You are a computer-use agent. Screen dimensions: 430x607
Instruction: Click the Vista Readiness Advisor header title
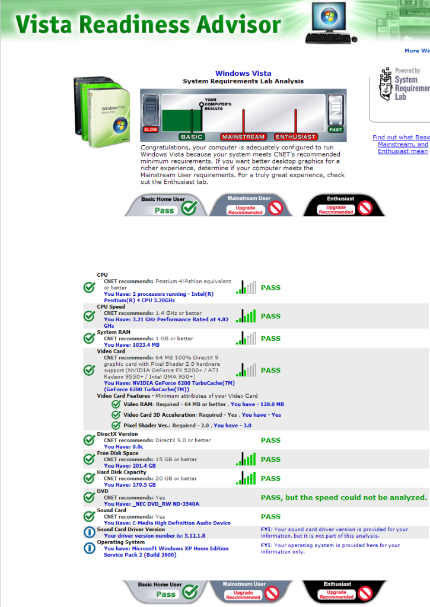[x=148, y=24]
